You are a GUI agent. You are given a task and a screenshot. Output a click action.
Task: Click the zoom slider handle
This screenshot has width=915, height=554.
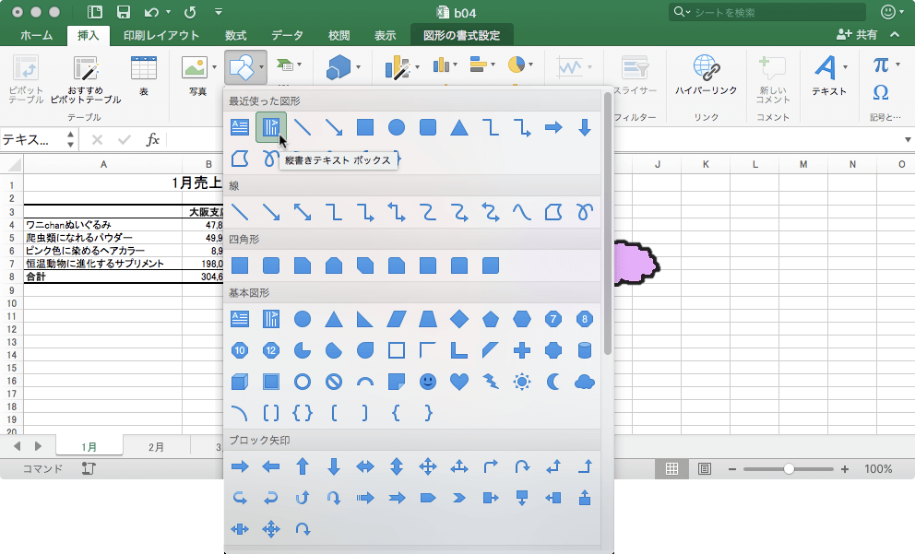point(789,469)
